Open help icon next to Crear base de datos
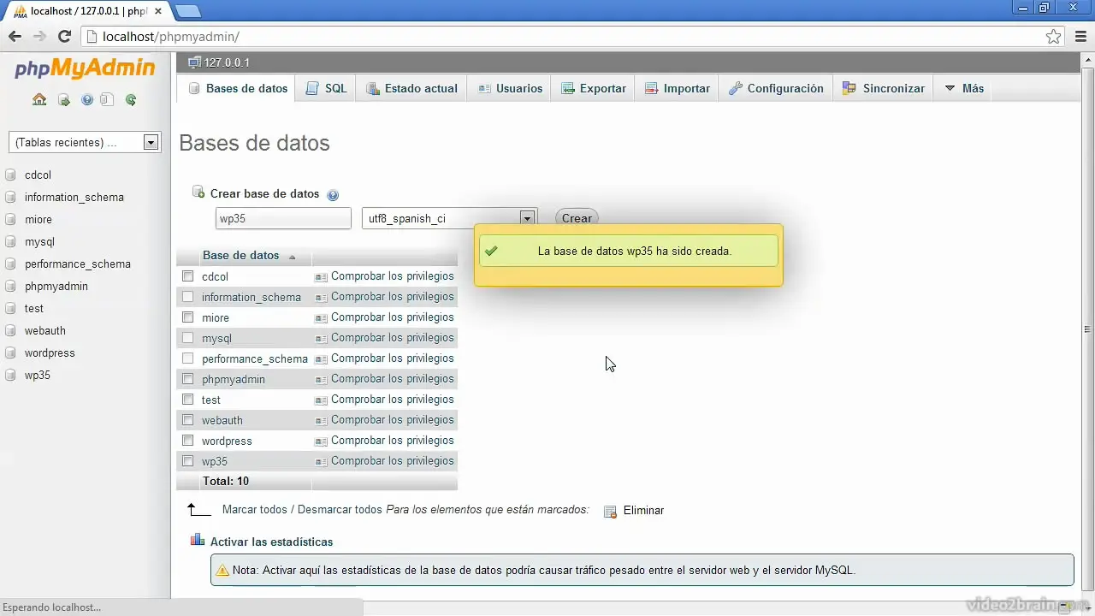This screenshot has width=1095, height=616. (333, 195)
